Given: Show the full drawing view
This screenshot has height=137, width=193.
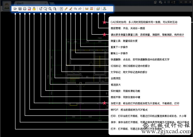Looking at the screenshot, I should [55, 9].
